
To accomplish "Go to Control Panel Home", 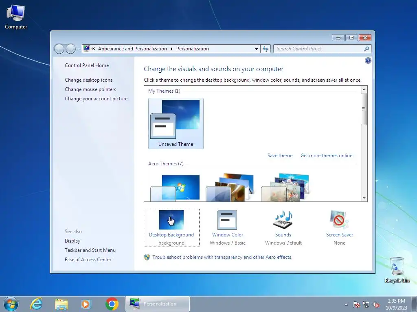I will click(x=87, y=65).
